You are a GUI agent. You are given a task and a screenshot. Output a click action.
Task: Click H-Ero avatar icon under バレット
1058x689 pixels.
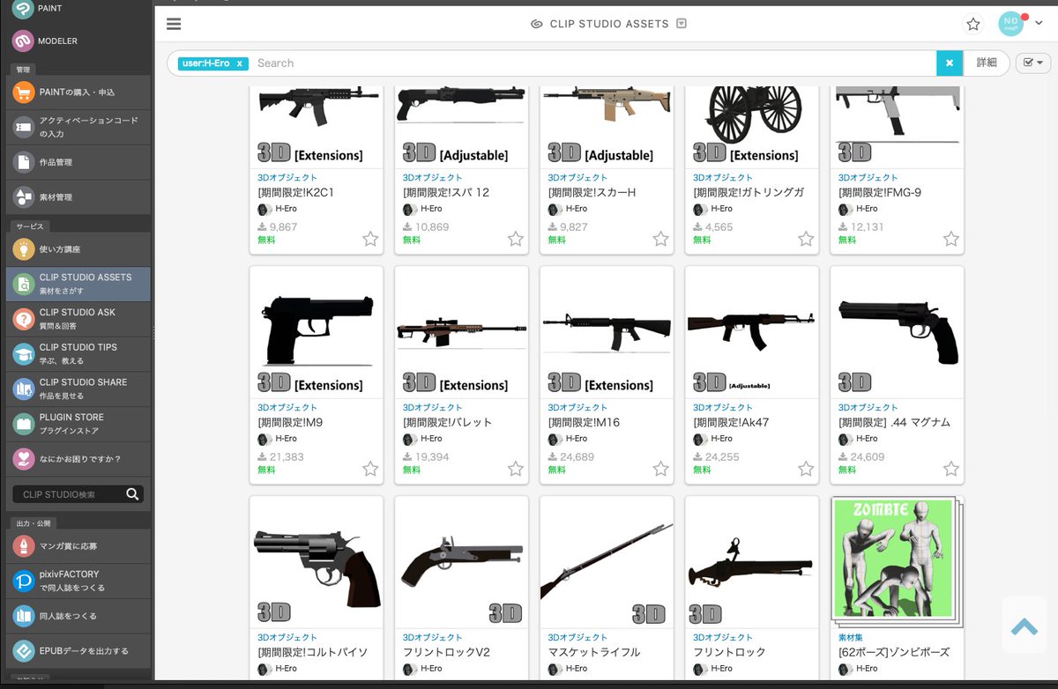(409, 439)
